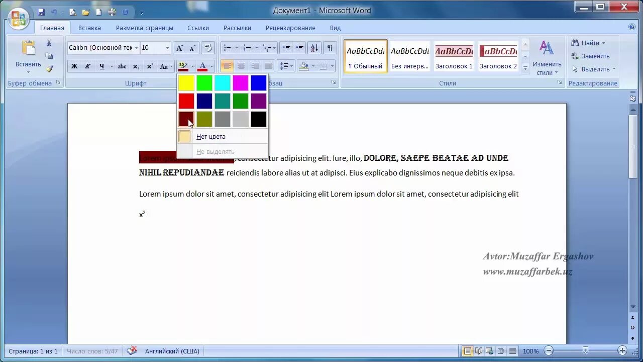The image size is (643, 362).
Task: Increase font size with Grow Font
Action: pos(179,48)
